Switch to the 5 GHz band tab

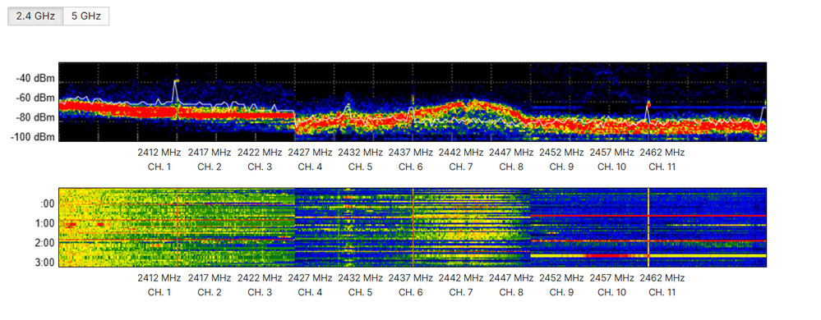85,16
